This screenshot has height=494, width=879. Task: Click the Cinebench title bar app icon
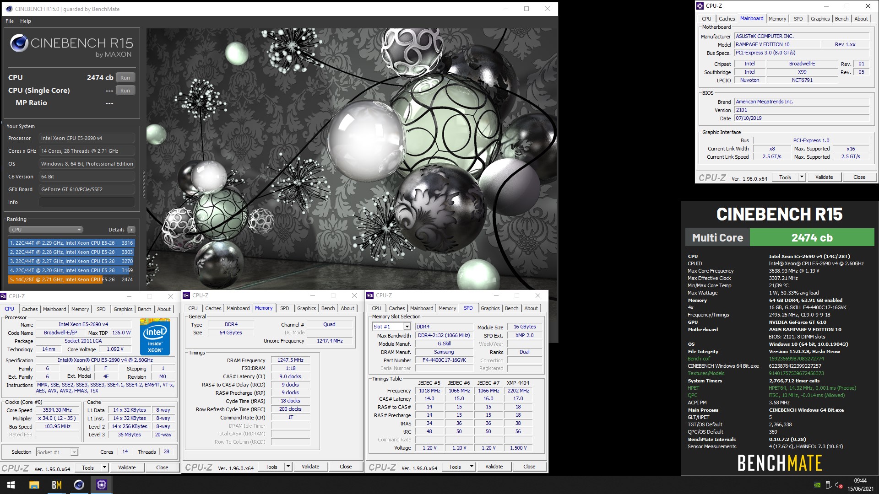tap(9, 9)
